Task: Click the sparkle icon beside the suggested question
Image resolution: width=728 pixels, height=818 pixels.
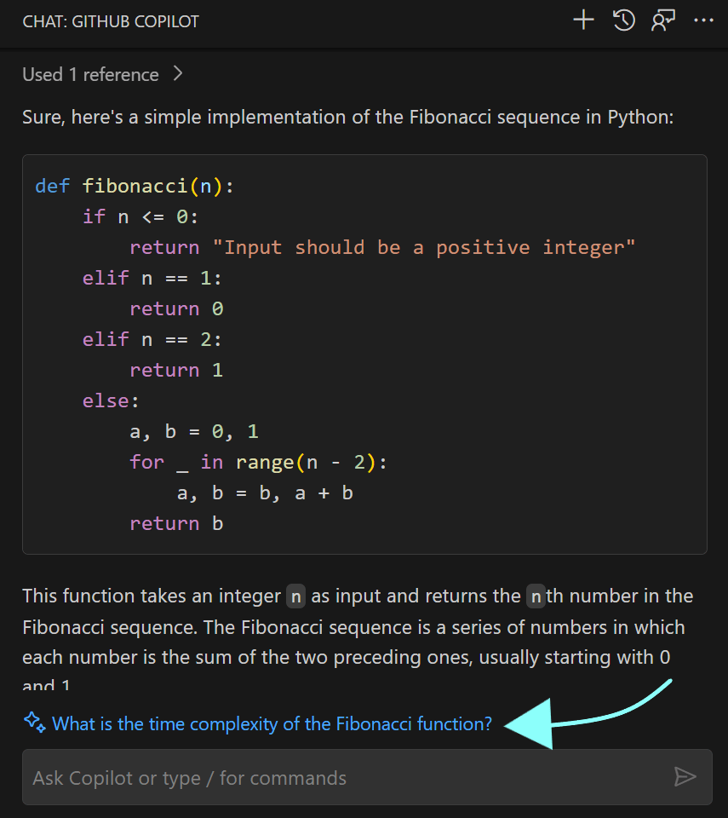Action: (x=33, y=722)
